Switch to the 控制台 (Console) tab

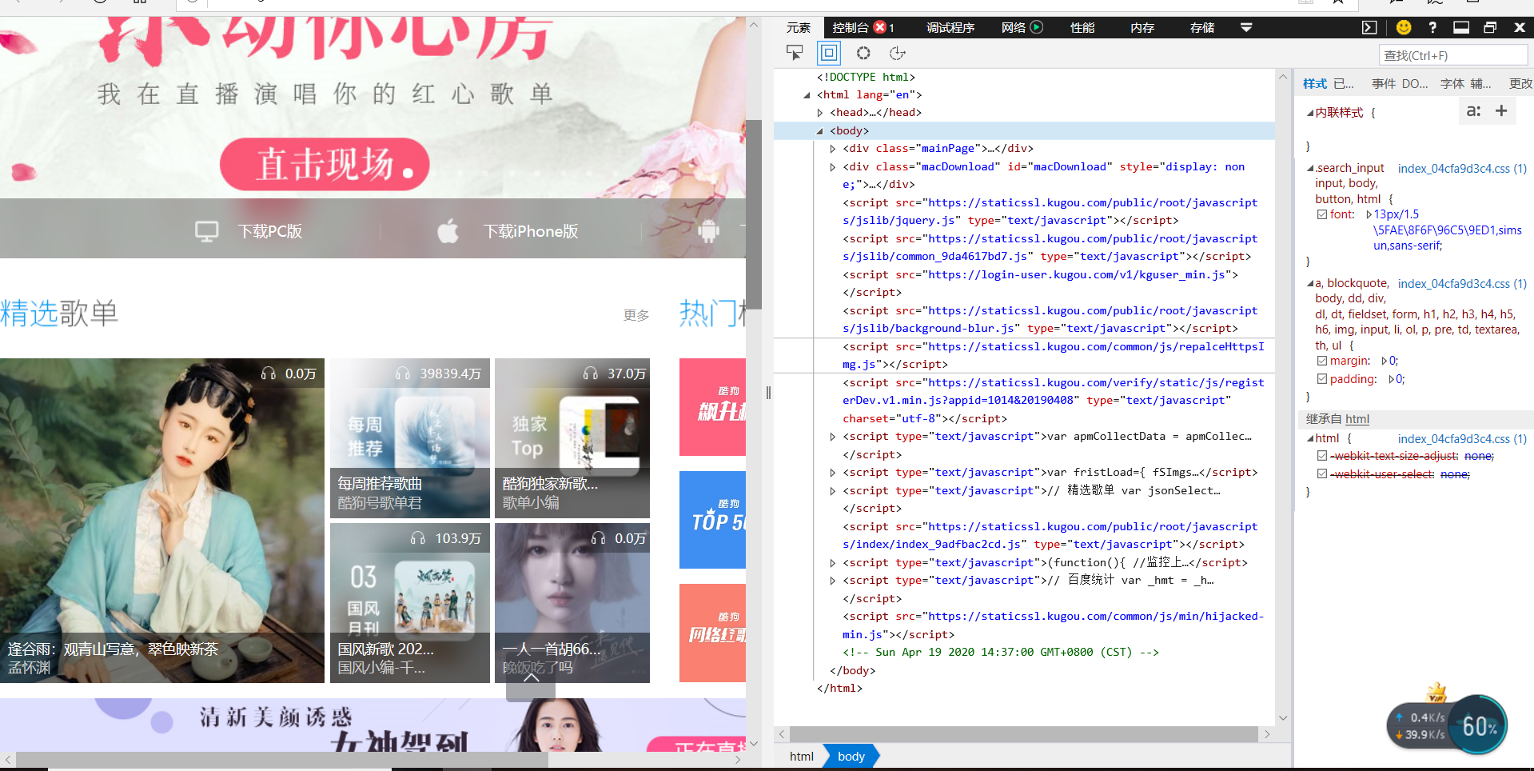(851, 27)
